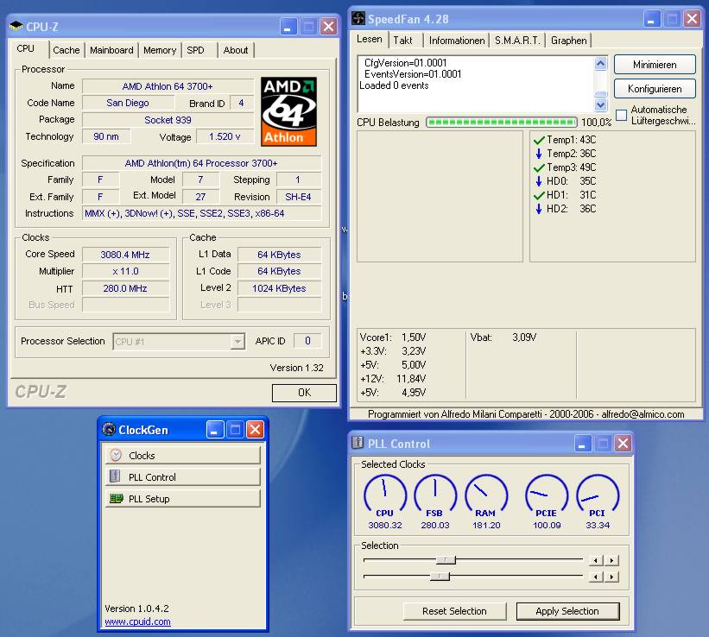Screen dimensions: 709x637
Task: Click the lower slider thumb in PLL Control
Action: (x=440, y=577)
